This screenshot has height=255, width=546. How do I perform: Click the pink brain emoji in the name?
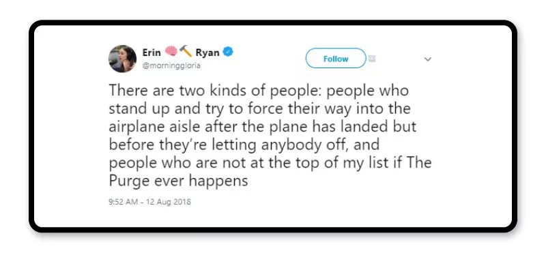pos(171,52)
